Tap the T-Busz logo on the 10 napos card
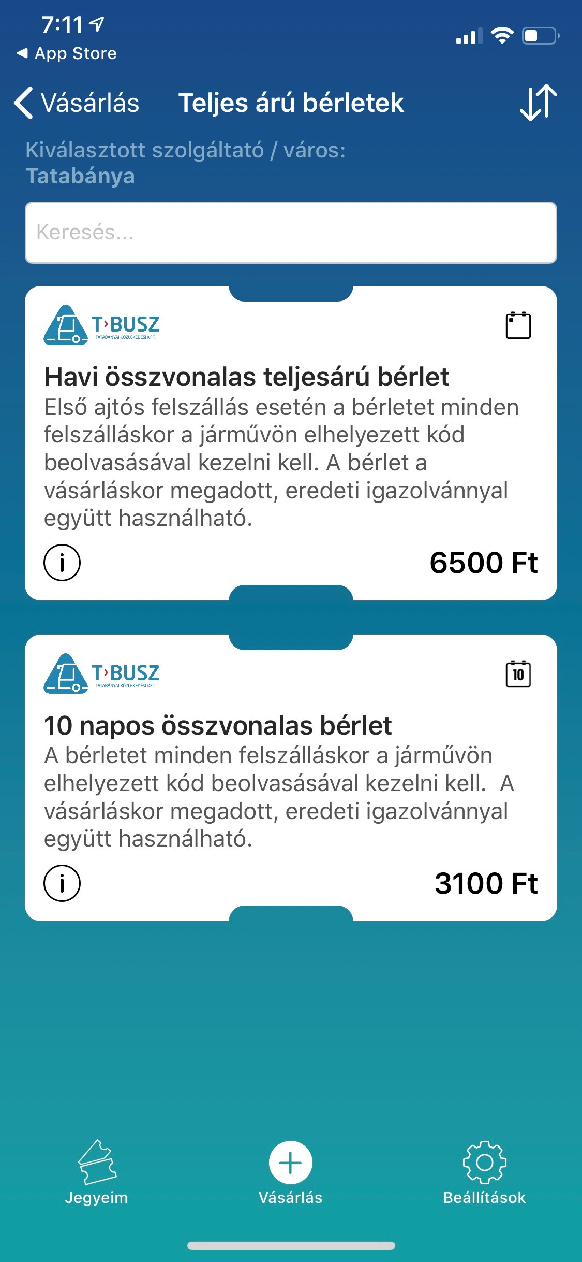The image size is (582, 1262). (101, 674)
